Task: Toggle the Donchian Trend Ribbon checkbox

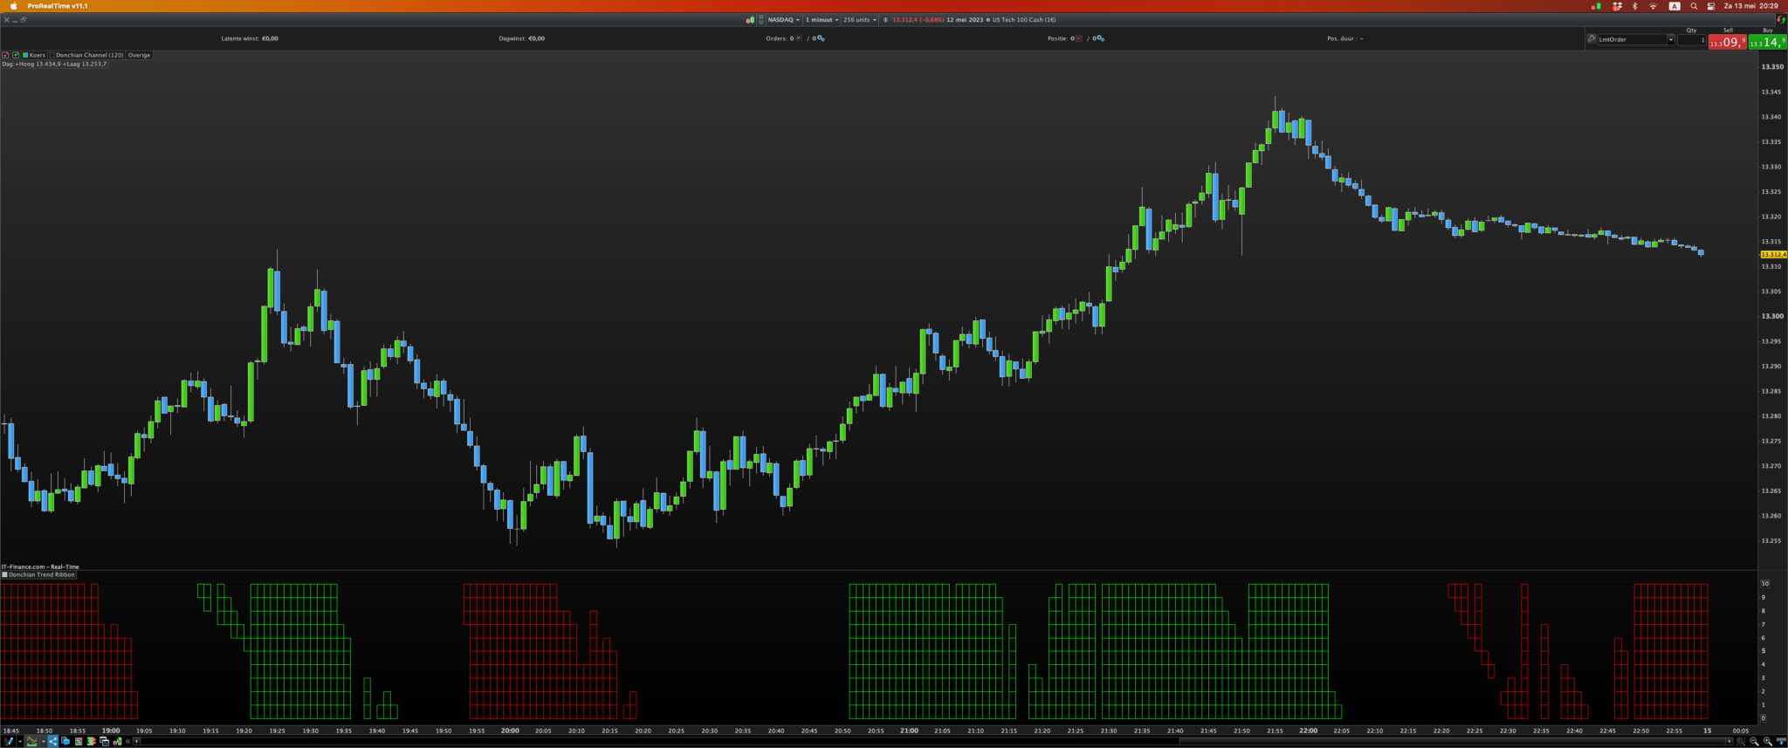Action: [4, 575]
